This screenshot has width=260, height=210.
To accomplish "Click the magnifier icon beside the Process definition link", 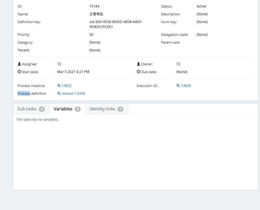I will point(59,93).
